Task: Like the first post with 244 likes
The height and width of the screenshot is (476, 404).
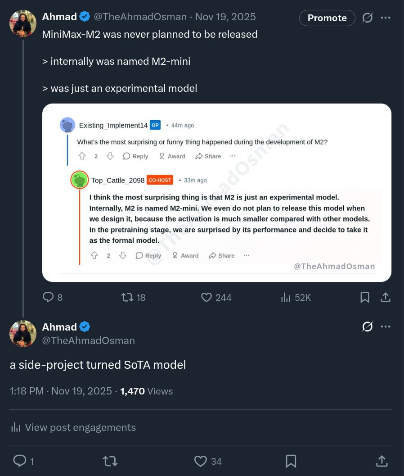Action: pos(206,297)
